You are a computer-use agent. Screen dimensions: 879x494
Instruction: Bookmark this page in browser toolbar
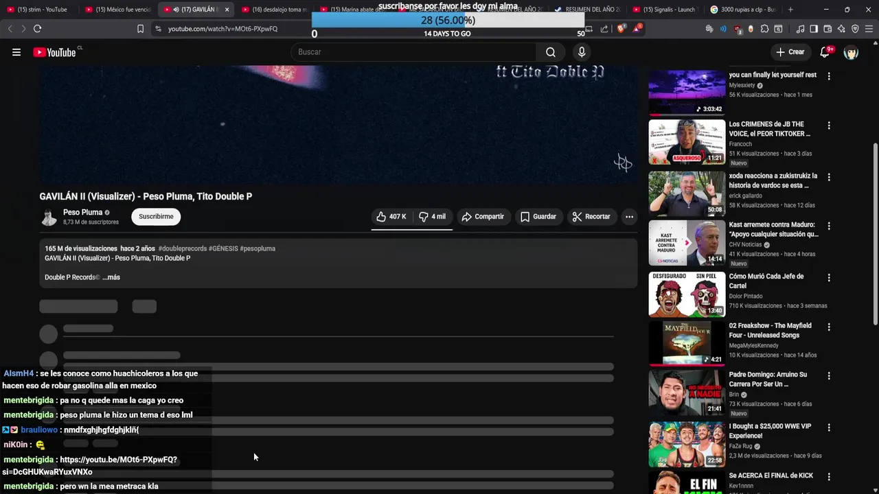point(140,29)
